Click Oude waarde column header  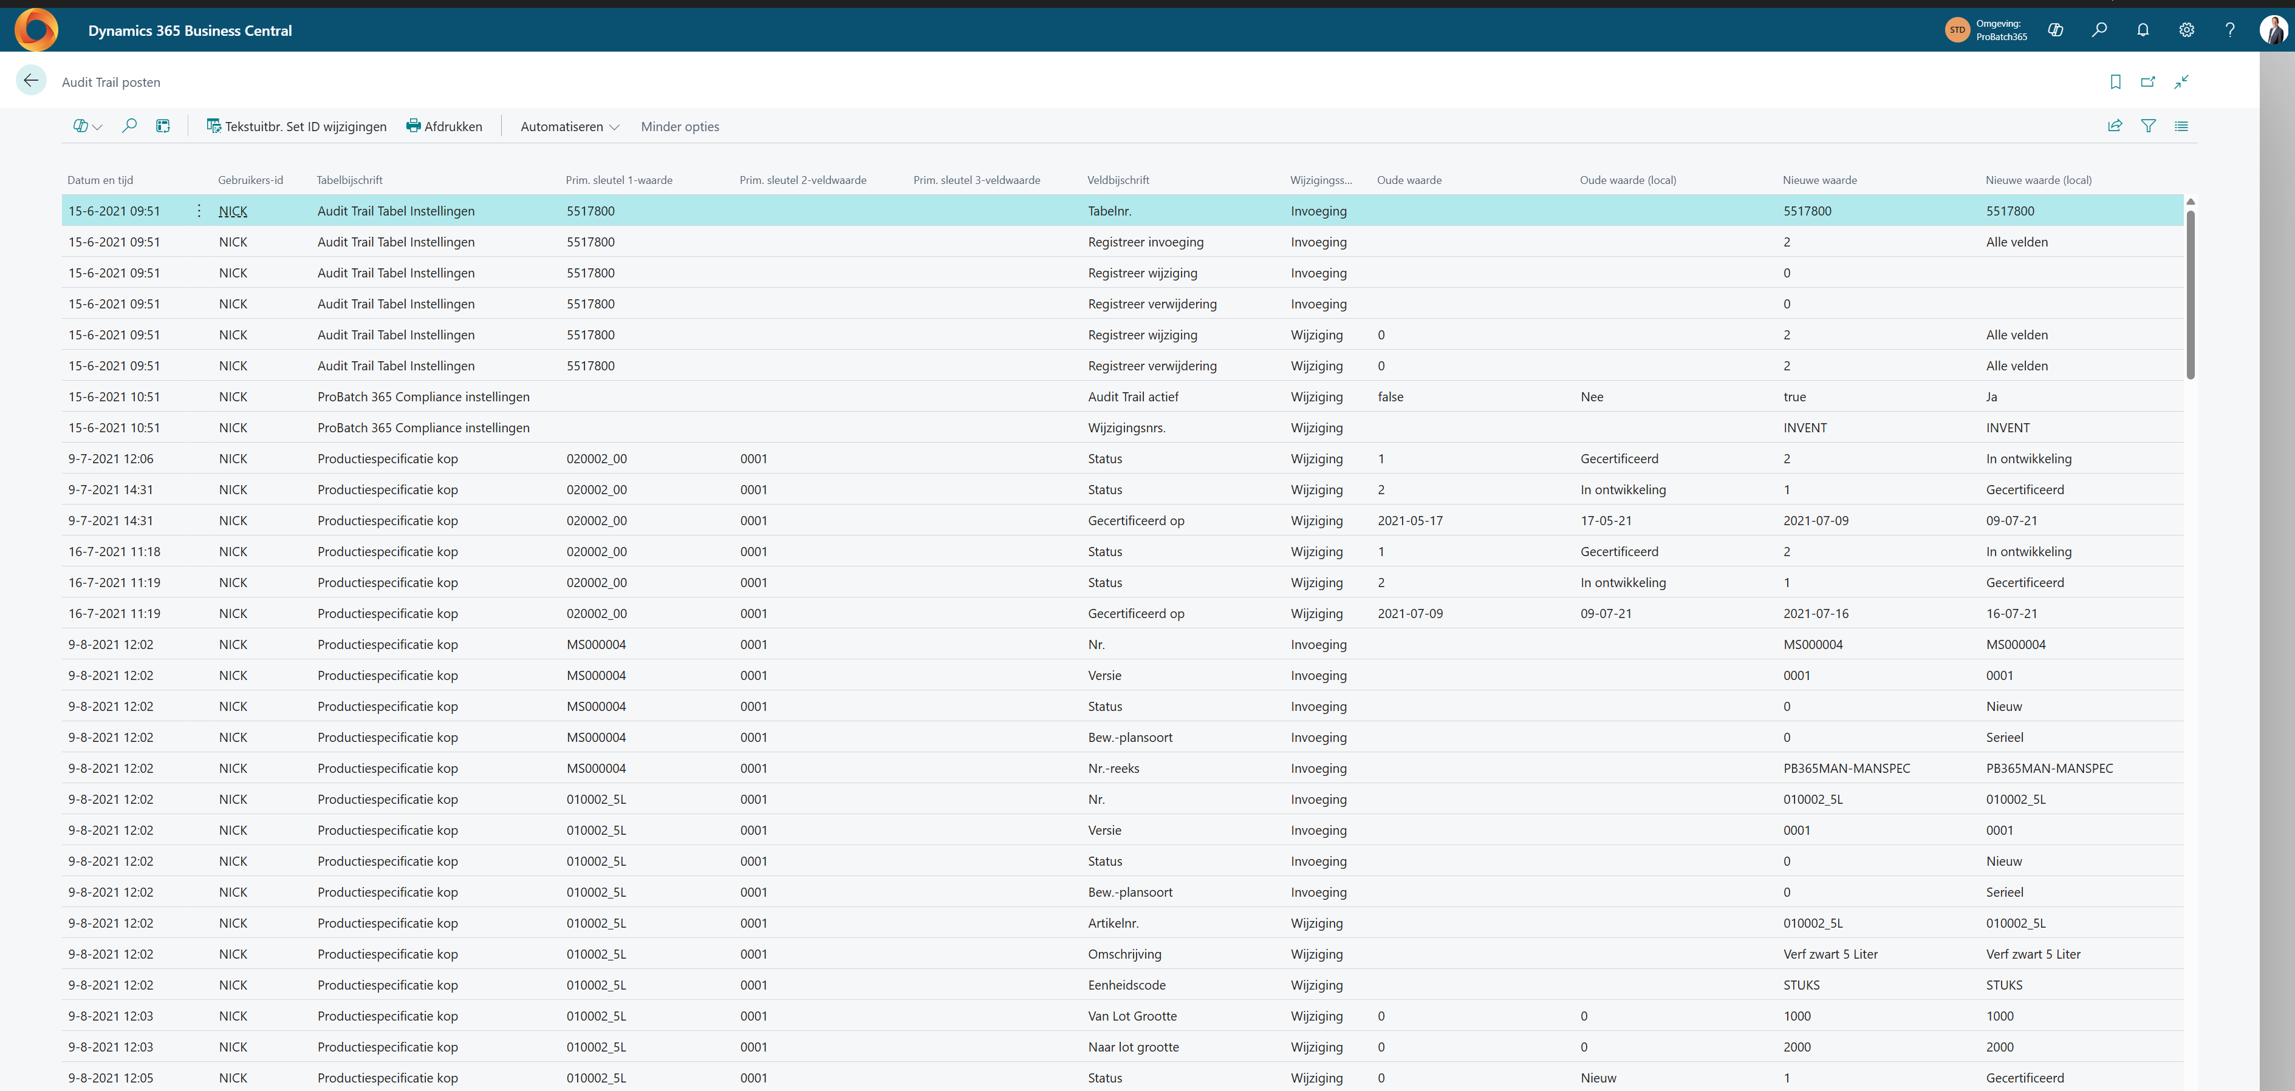tap(1409, 180)
